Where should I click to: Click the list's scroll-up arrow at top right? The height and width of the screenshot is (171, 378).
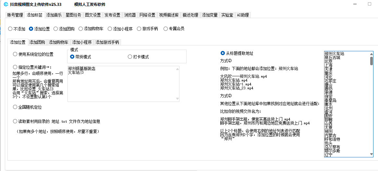[371, 54]
